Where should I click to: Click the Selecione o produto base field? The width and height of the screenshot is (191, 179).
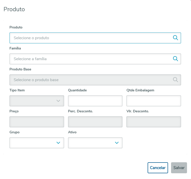coord(90,80)
